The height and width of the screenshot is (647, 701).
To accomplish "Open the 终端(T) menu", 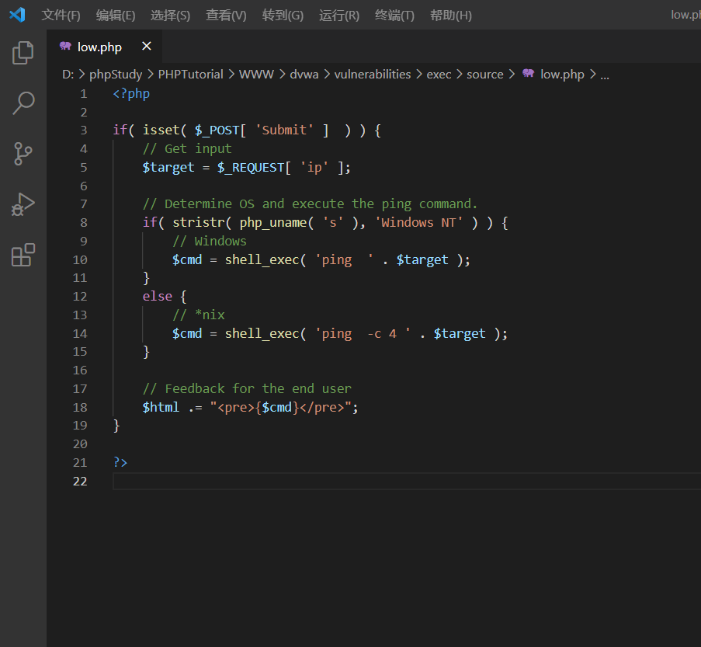I will pyautogui.click(x=394, y=16).
